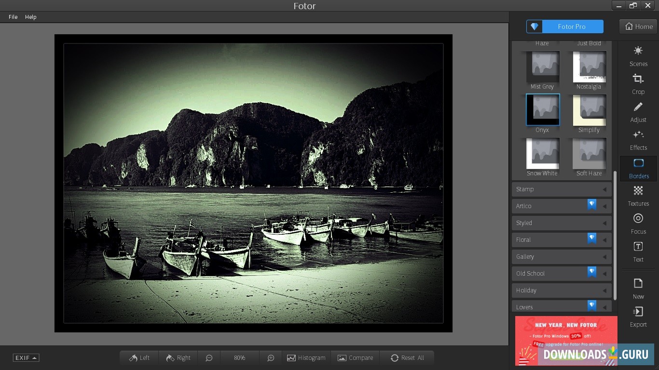
Task: Toggle the Compare view
Action: pyautogui.click(x=355, y=357)
